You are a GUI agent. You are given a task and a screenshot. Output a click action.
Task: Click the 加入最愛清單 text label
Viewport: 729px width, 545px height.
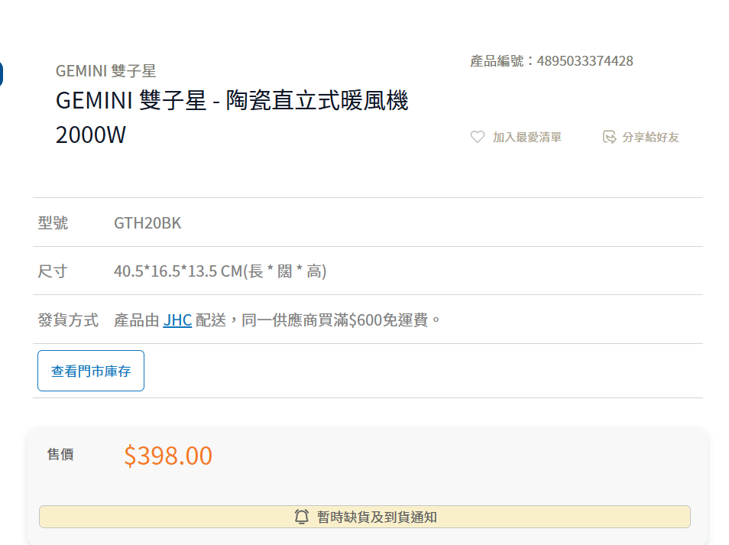pos(526,138)
